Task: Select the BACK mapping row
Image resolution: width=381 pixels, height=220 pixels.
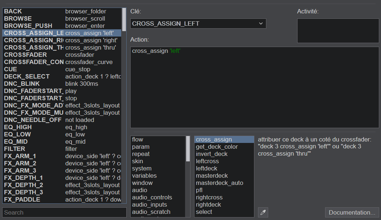Action: point(62,11)
